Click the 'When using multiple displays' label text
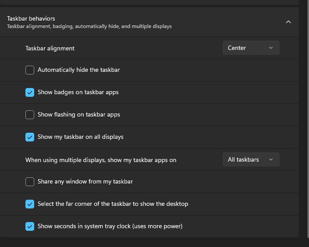The width and height of the screenshot is (309, 247). (x=101, y=160)
